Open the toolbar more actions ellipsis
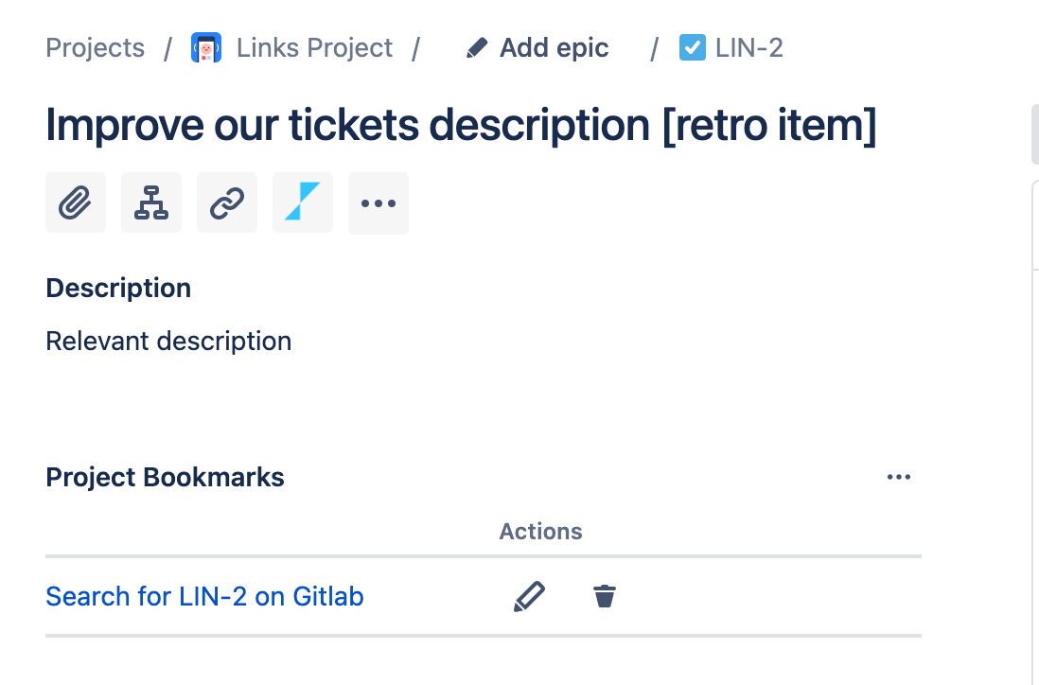Screen dimensions: 1039x685 point(378,202)
